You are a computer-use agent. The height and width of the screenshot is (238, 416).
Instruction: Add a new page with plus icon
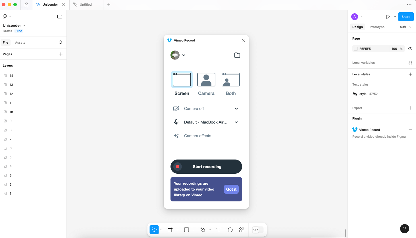pyautogui.click(x=61, y=54)
